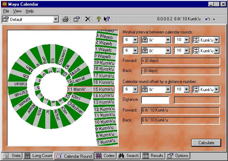The height and width of the screenshot is (161, 228).
Task: Click the Ik' glyph icon in first row
Action: tap(145, 40)
